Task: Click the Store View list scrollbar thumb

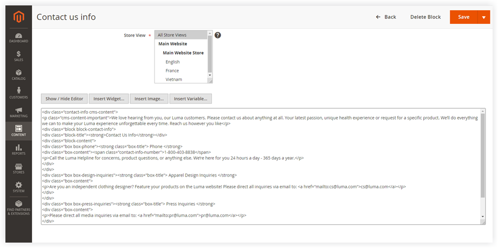Action: 210,54
